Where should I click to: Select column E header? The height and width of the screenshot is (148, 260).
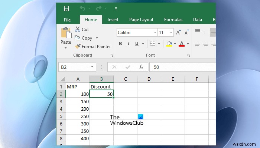(173, 79)
